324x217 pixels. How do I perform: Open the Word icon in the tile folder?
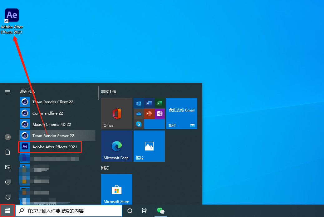149,103
